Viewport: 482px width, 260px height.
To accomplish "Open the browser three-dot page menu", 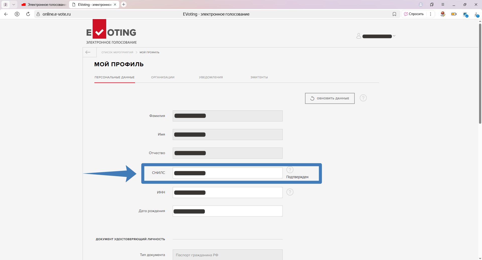I will tap(431, 14).
